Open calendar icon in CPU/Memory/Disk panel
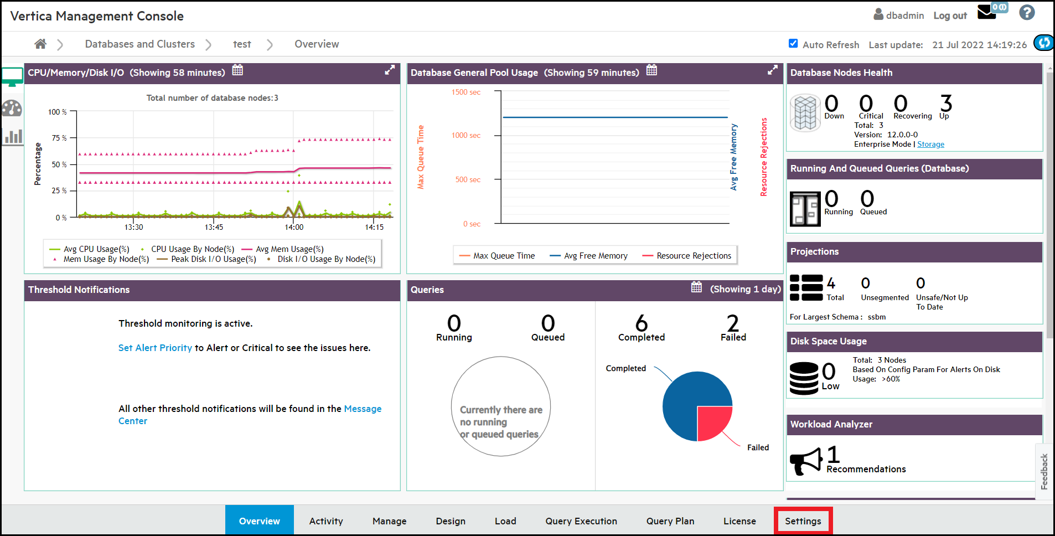This screenshot has width=1055, height=536. pyautogui.click(x=237, y=70)
